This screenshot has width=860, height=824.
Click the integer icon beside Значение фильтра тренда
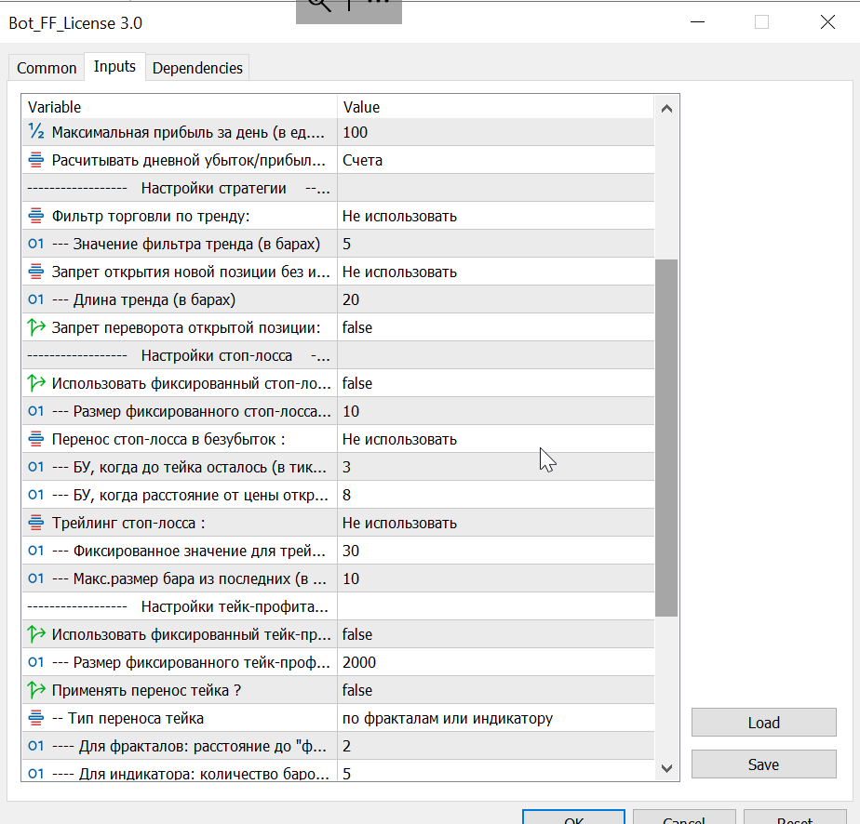tap(36, 244)
